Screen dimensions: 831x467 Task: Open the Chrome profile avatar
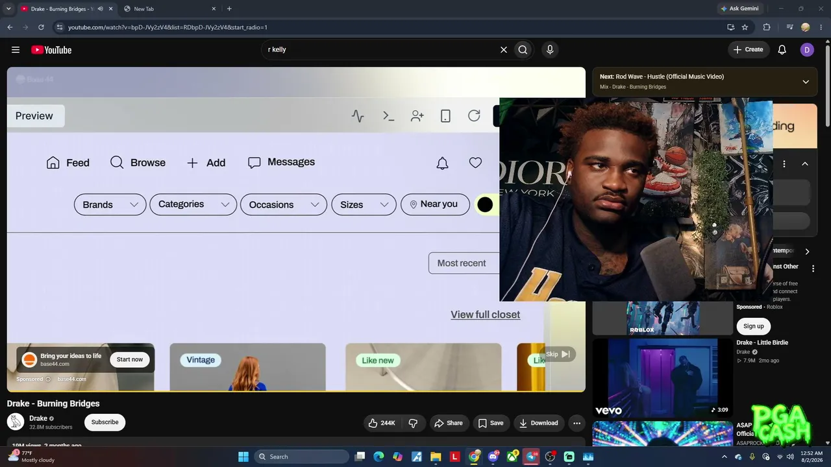[x=806, y=27]
